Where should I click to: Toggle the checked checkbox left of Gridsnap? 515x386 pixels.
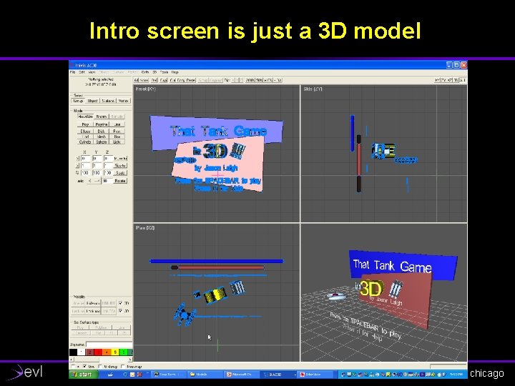pos(84,366)
